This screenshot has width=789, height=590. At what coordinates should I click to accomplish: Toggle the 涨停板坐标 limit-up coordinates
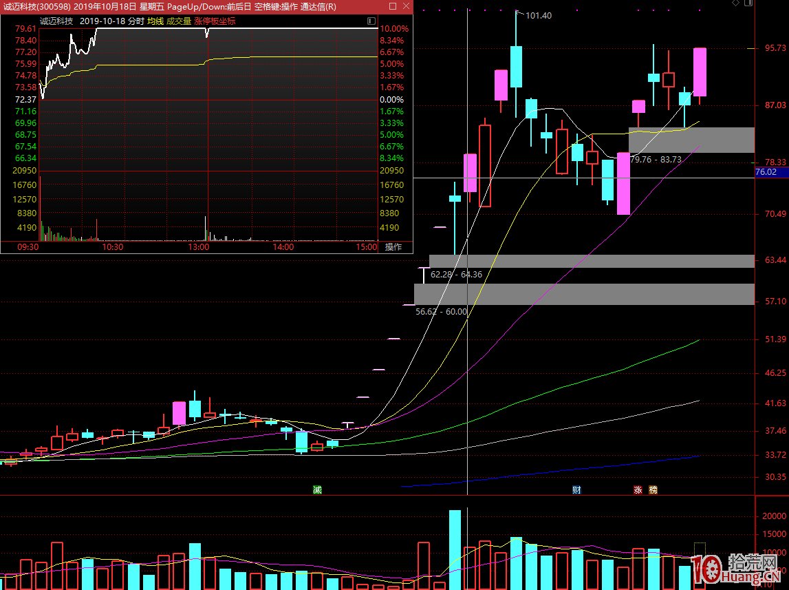[x=215, y=21]
